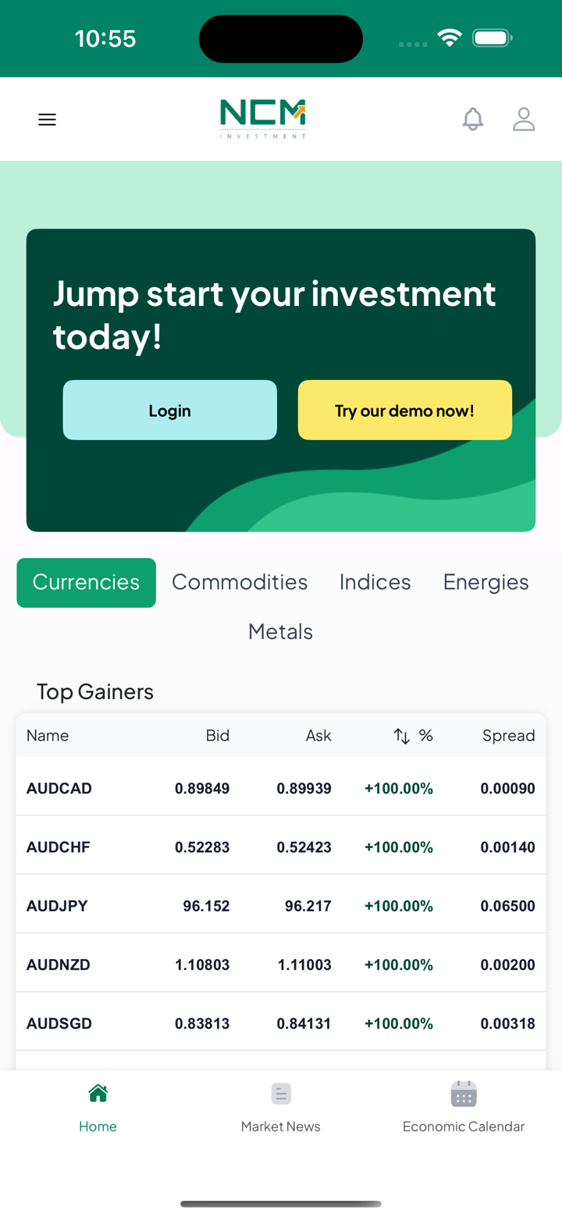The image size is (562, 1218).
Task: Switch to the Commodities tab
Action: (x=240, y=582)
